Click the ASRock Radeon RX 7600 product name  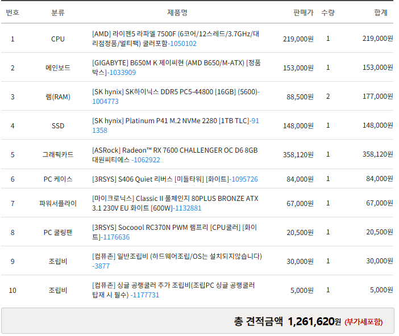tap(175, 155)
